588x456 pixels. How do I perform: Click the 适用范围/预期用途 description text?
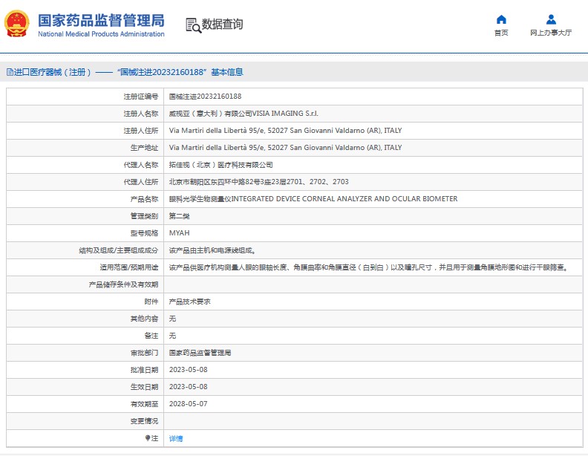(367, 267)
